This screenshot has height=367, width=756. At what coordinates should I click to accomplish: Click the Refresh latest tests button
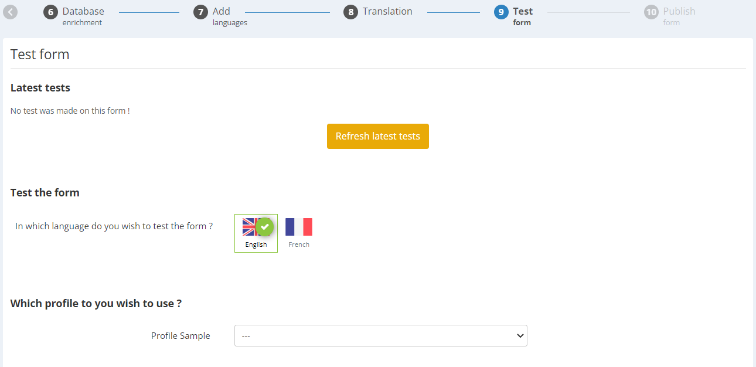(x=378, y=136)
